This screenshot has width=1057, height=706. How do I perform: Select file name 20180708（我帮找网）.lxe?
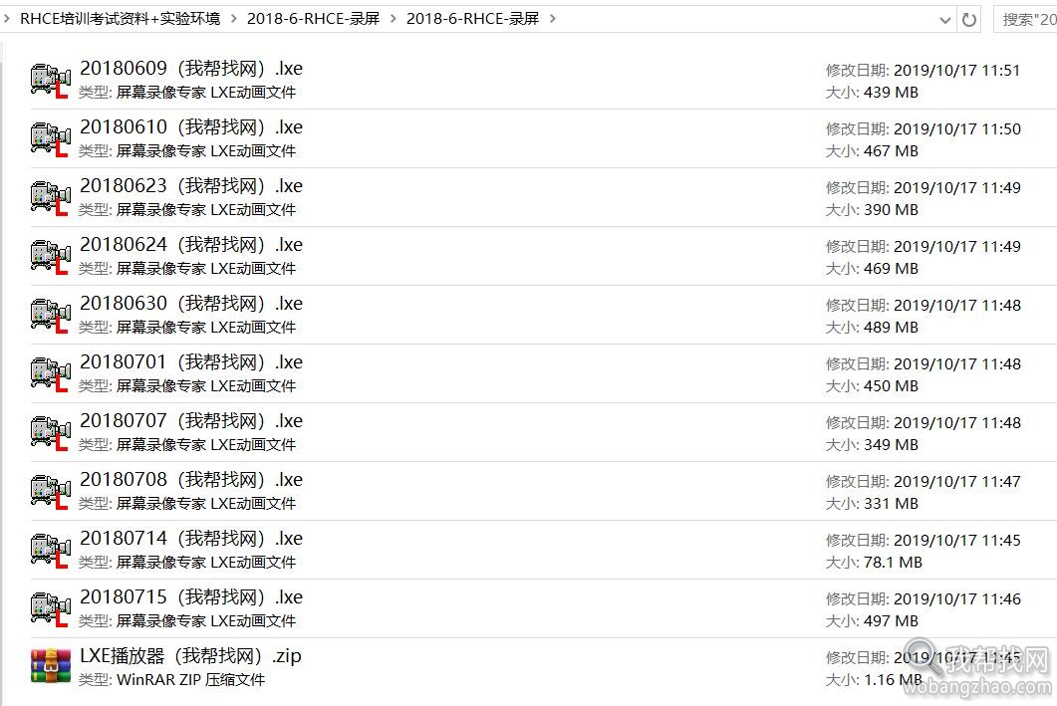(x=191, y=479)
